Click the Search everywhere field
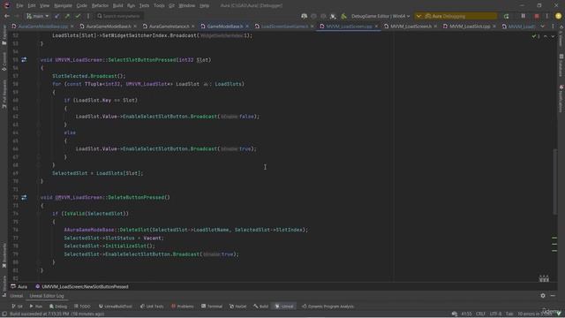The width and height of the screenshot is (565, 318). point(119,16)
